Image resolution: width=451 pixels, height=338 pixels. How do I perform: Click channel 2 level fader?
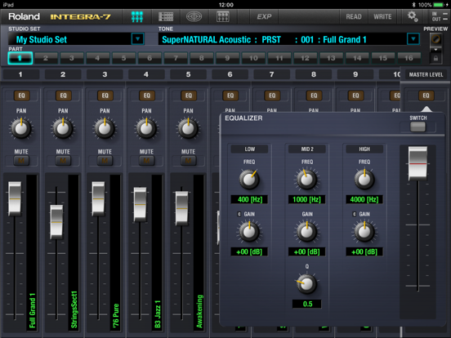point(56,222)
